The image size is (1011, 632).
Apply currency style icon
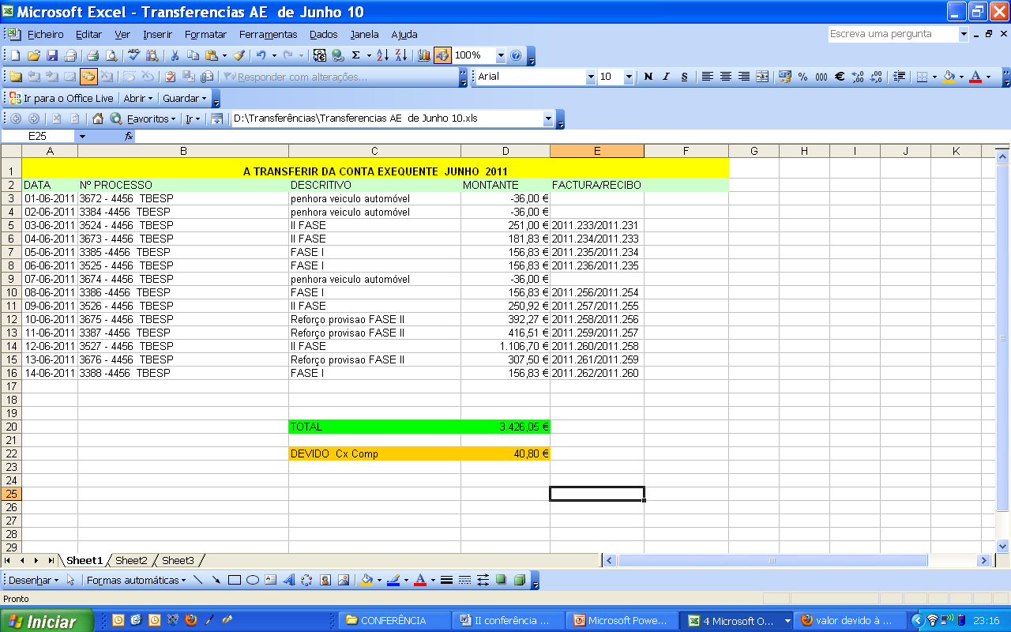[x=785, y=77]
